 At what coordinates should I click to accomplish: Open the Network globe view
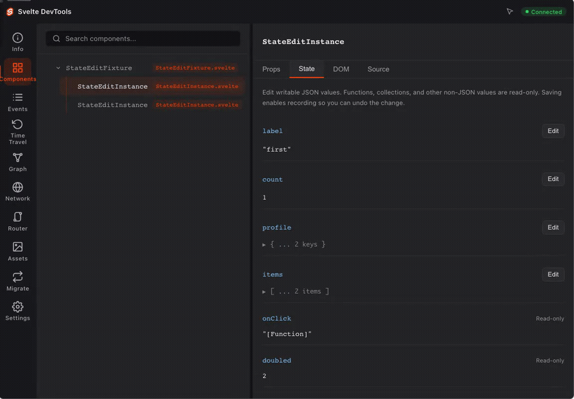(17, 192)
